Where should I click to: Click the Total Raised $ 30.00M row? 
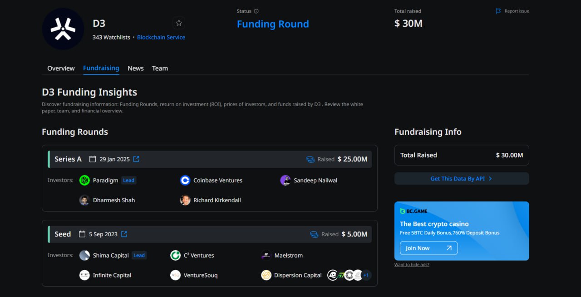(462, 155)
